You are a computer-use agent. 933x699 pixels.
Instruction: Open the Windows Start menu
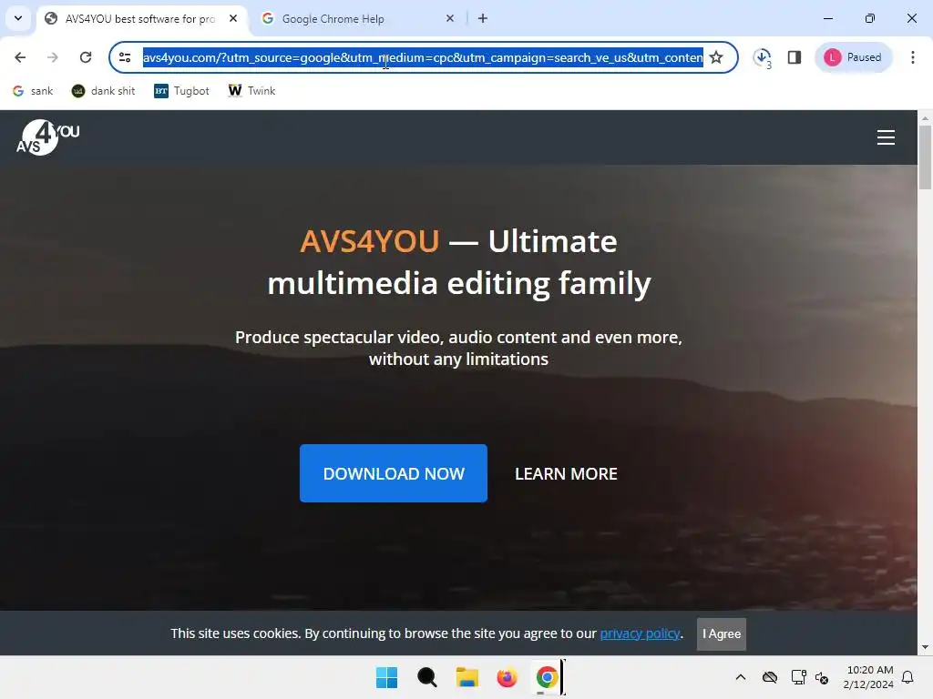coord(386,677)
